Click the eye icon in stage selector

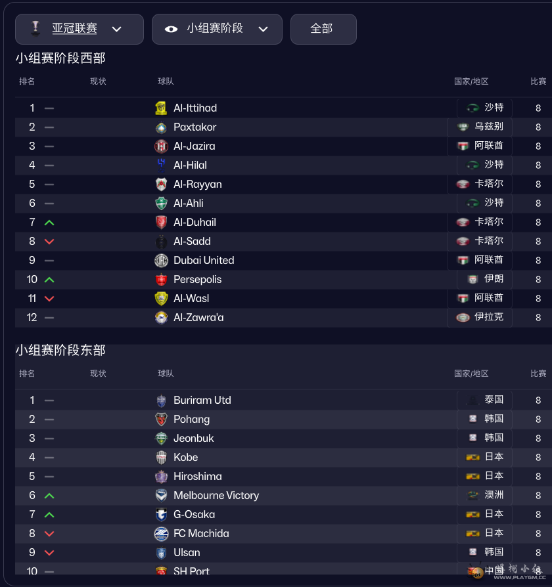171,29
